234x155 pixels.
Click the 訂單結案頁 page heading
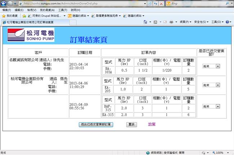click(x=89, y=40)
